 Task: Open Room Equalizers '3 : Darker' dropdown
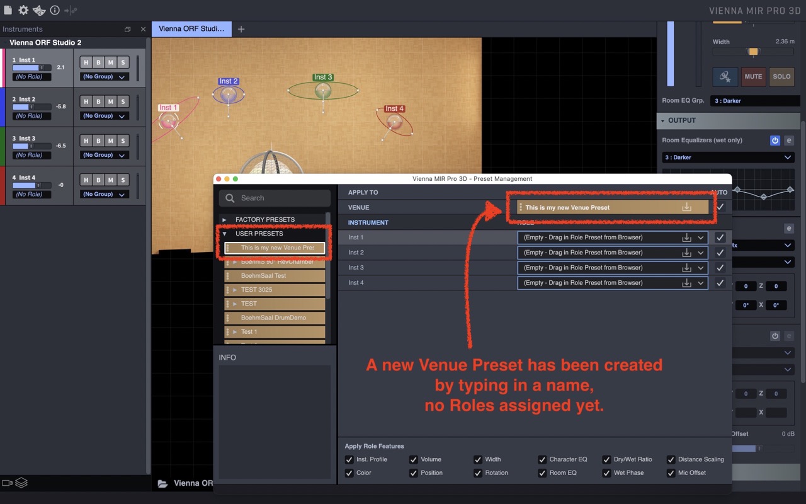(x=727, y=157)
